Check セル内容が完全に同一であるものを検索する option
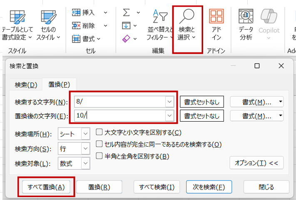296x200 pixels. (99, 144)
